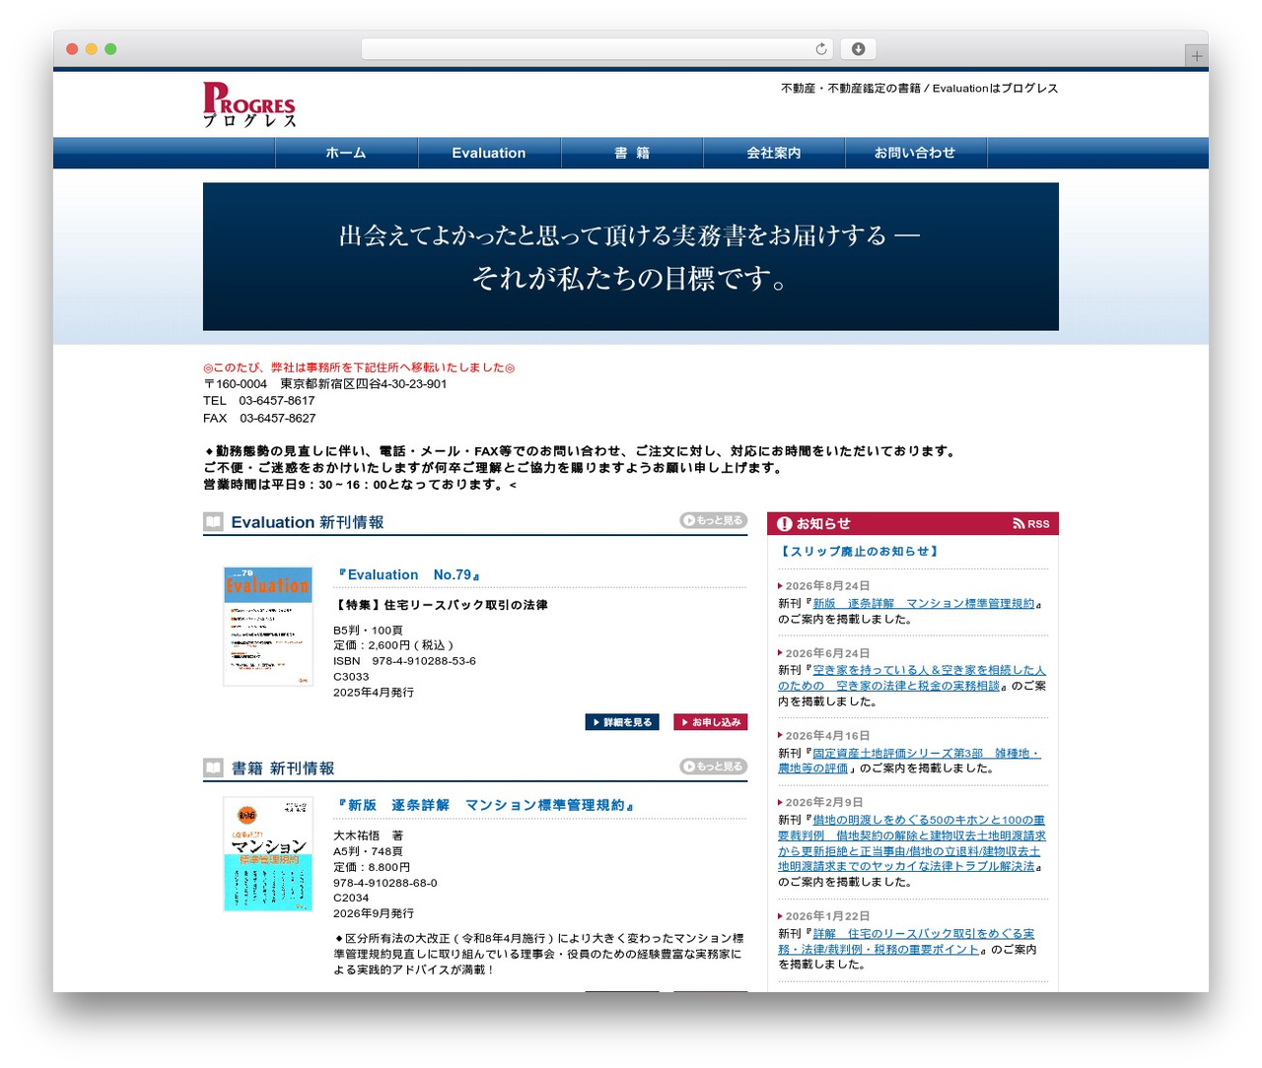This screenshot has height=1068, width=1262.
Task: Click the book icon beside Evaluation 新刊情報
Action: (x=213, y=522)
